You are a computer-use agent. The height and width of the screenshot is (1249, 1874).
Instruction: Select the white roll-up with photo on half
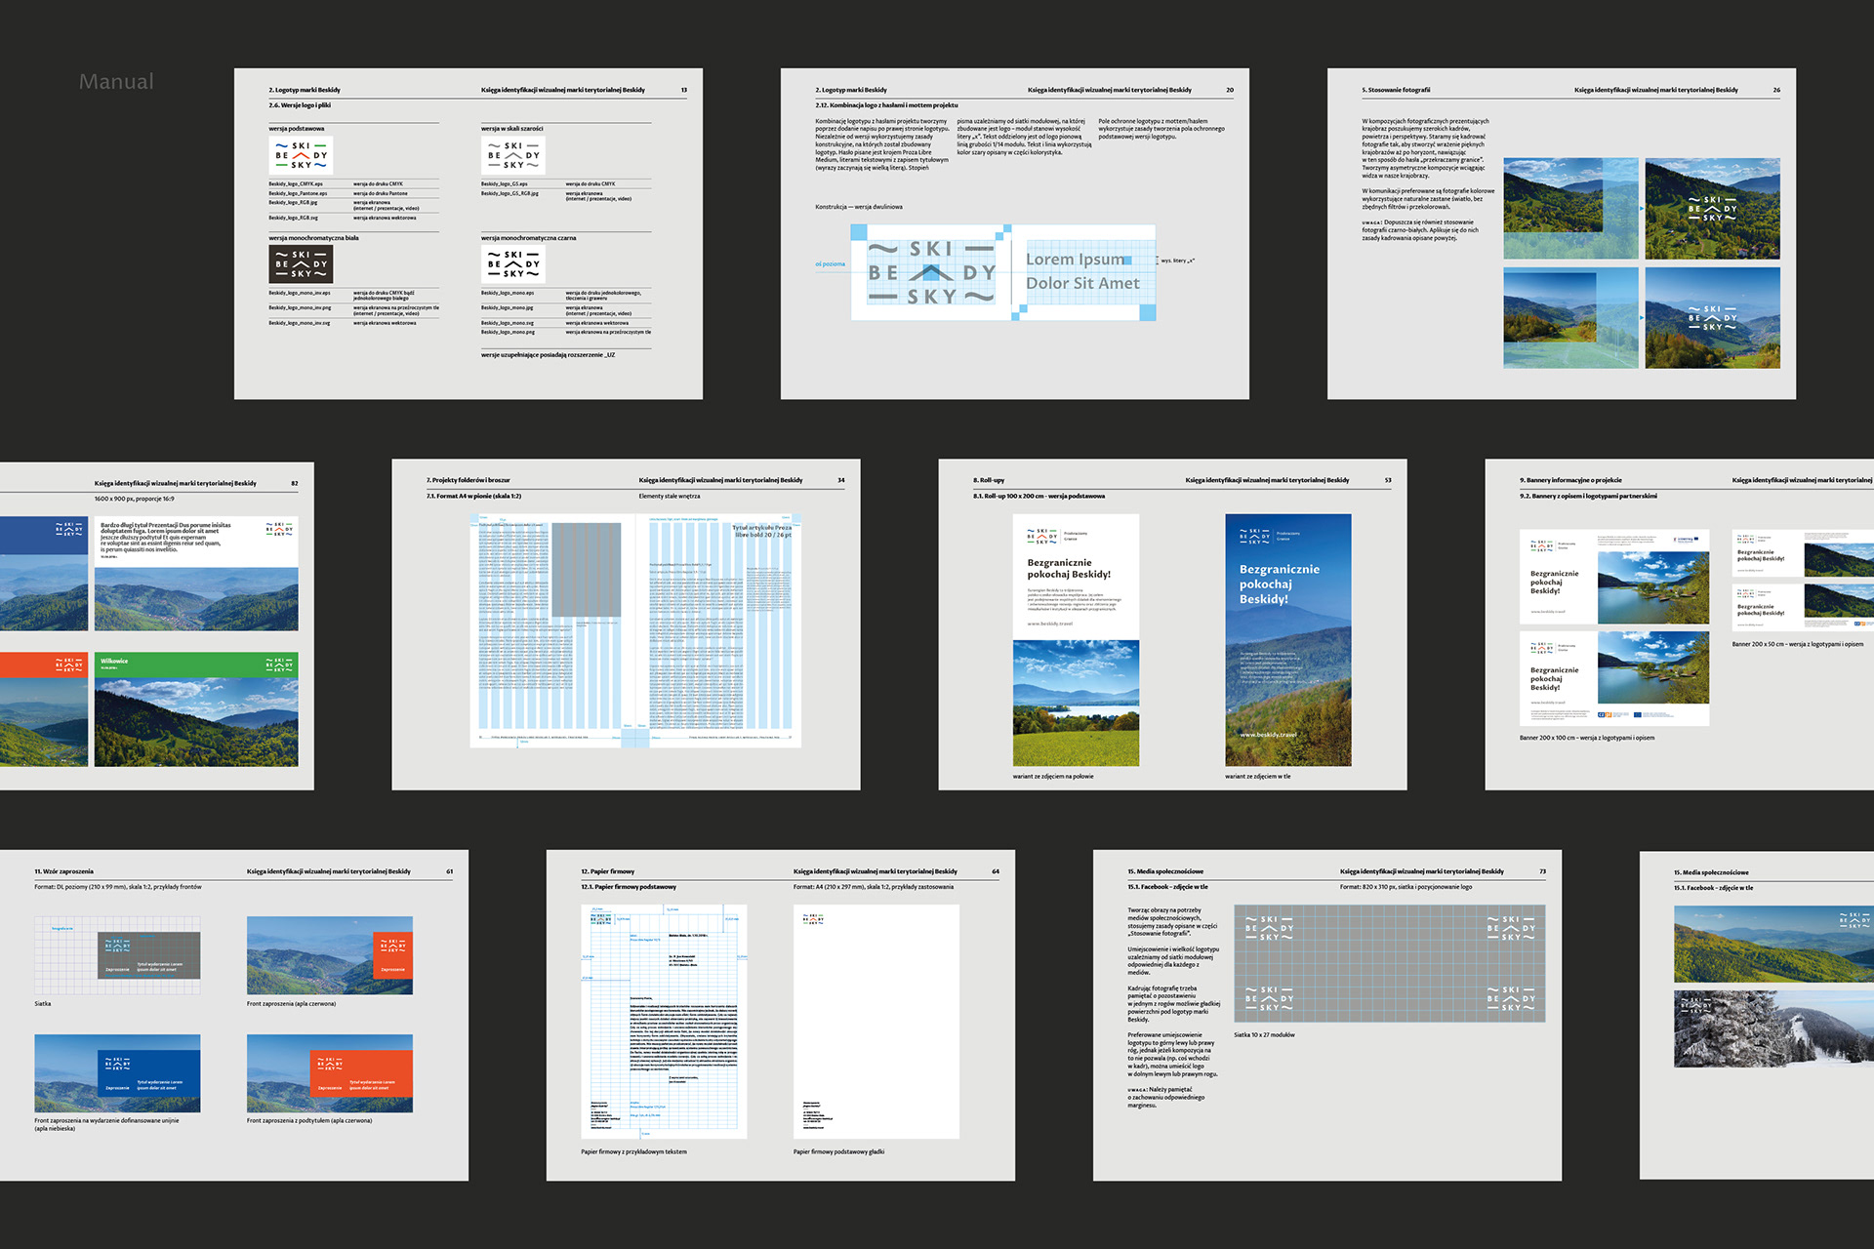pyautogui.click(x=1076, y=640)
